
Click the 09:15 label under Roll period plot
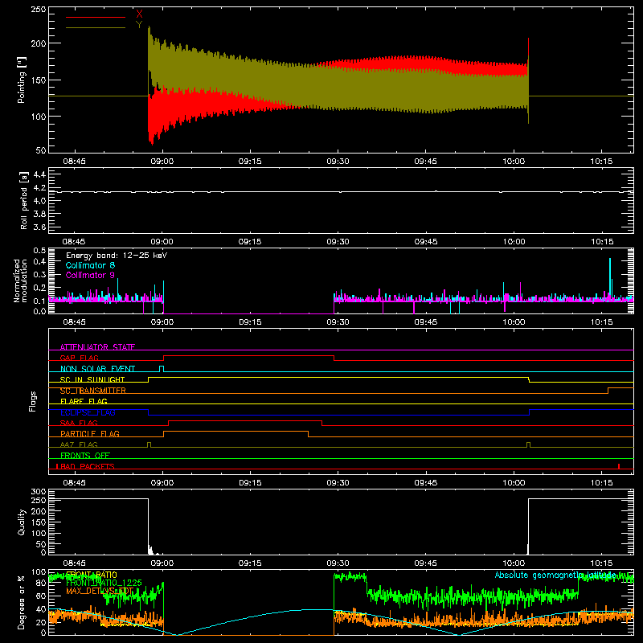coord(250,242)
